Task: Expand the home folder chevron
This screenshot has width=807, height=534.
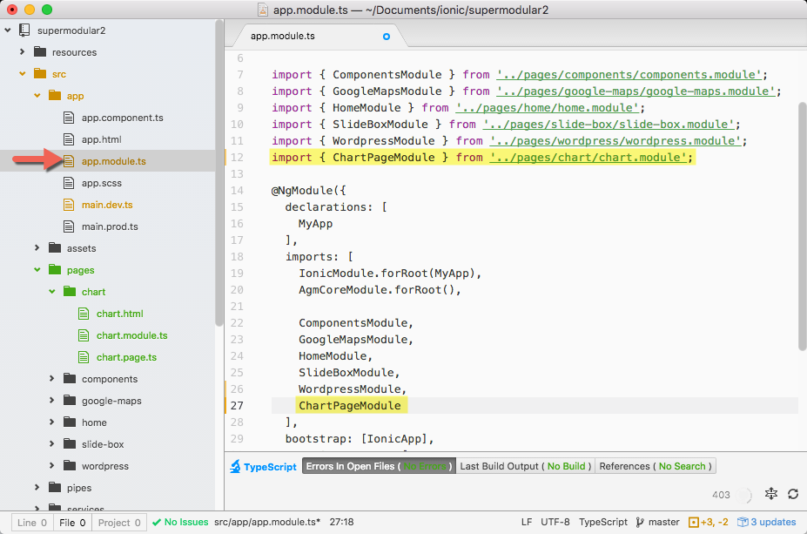Action: point(52,422)
